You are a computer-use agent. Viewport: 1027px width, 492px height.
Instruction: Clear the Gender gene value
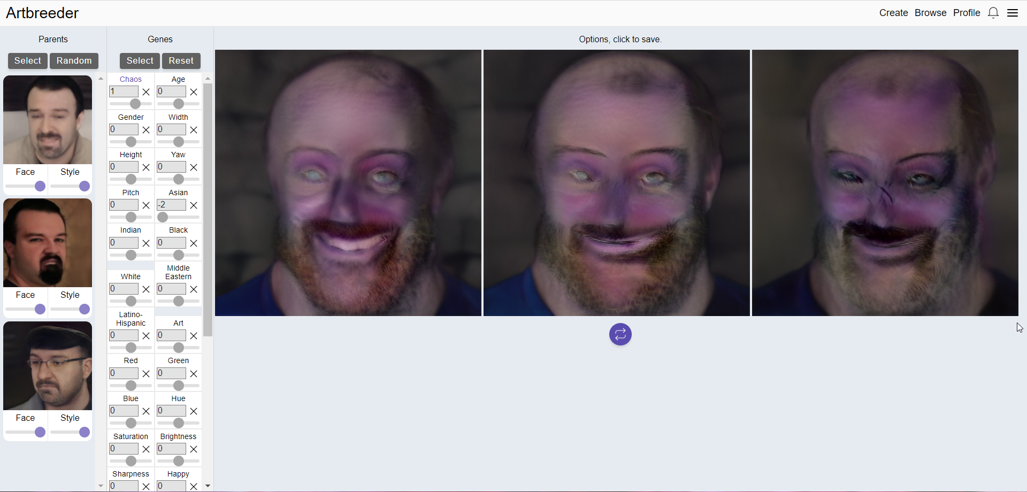146,130
